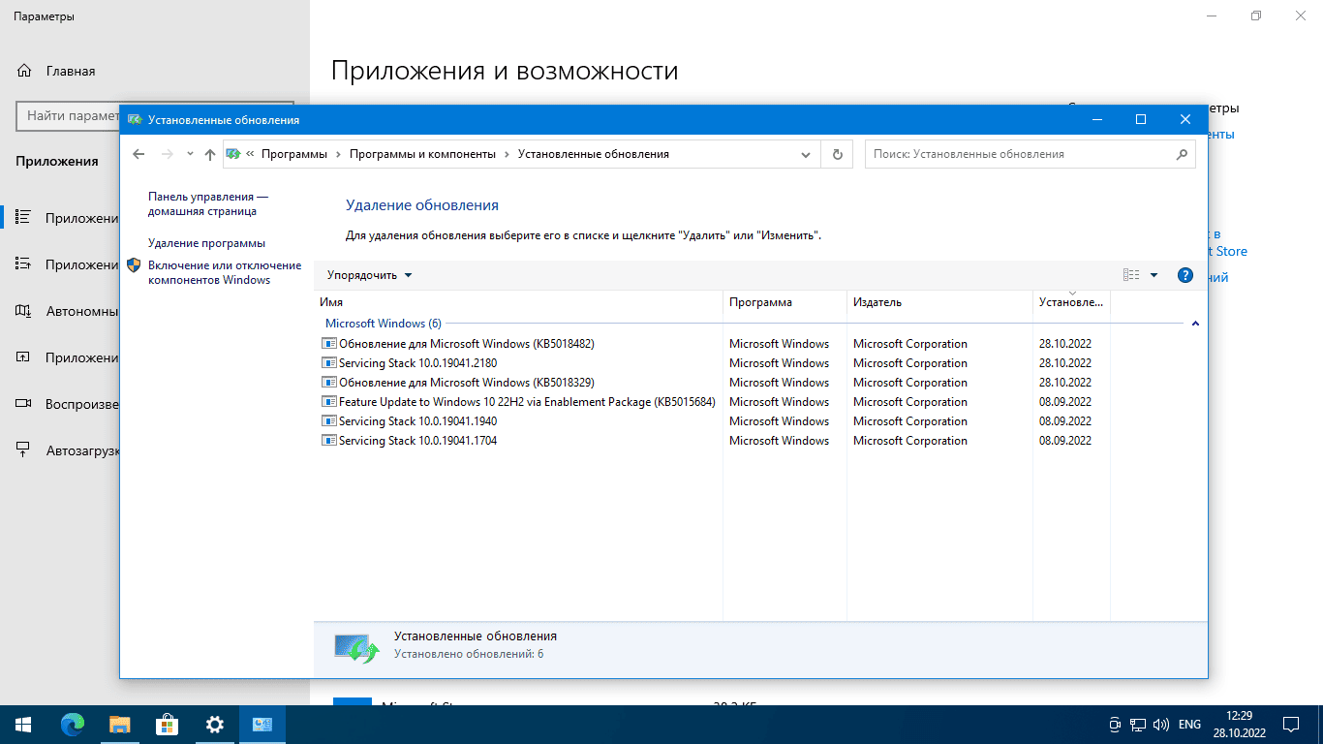Open the notification center icon
1323x744 pixels.
(x=1292, y=725)
